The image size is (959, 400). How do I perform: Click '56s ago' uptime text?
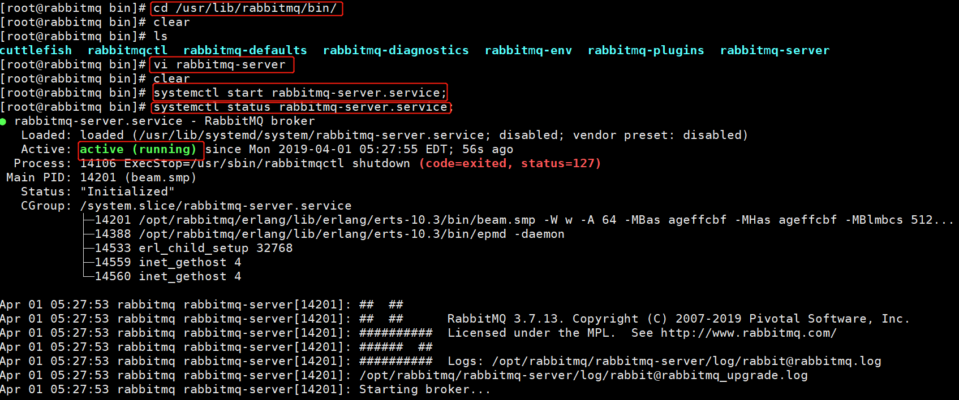click(x=488, y=149)
